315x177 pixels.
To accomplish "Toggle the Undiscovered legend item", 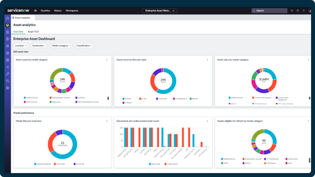I will pyautogui.click(x=171, y=164).
